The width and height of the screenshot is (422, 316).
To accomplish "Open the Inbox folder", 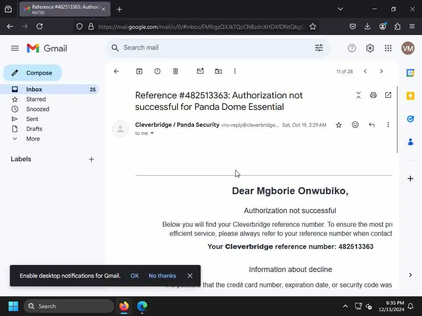I will 50,89.
